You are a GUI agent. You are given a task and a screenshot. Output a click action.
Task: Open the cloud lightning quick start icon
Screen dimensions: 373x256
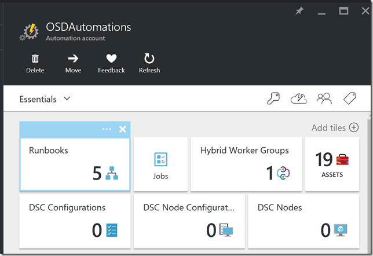point(299,98)
